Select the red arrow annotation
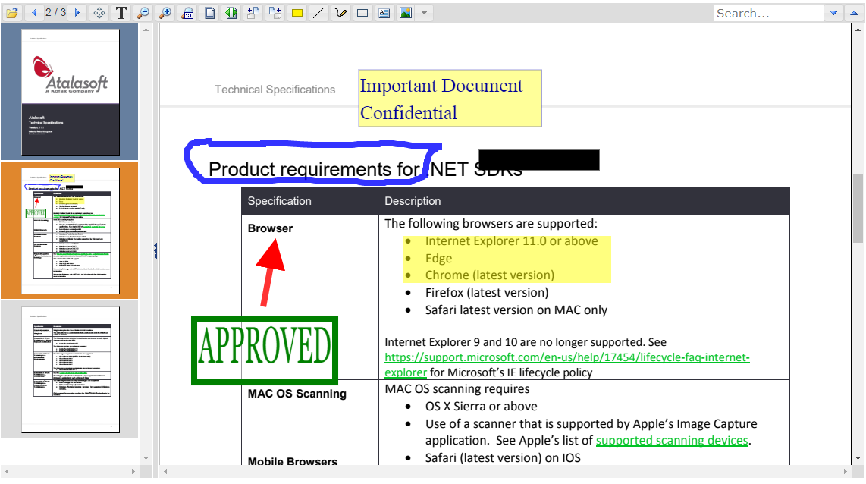866x484 pixels. point(270,272)
